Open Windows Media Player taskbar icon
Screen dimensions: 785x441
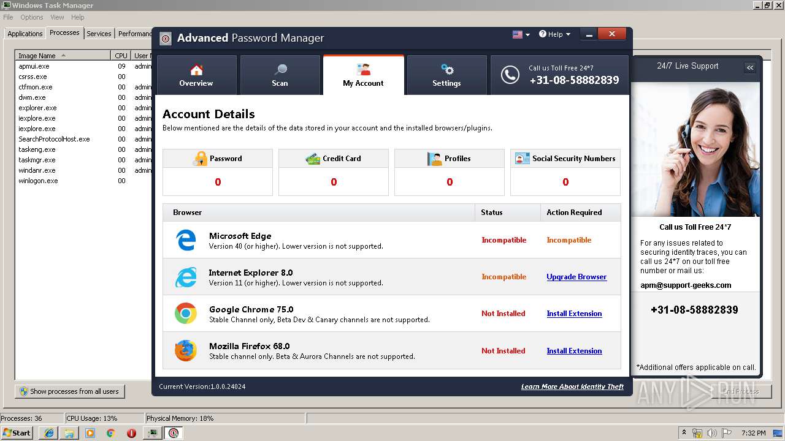pyautogui.click(x=90, y=433)
